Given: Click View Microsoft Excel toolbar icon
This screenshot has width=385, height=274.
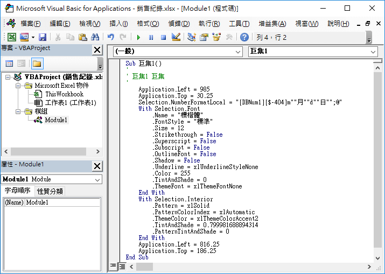Looking at the screenshot, I should click(x=11, y=37).
